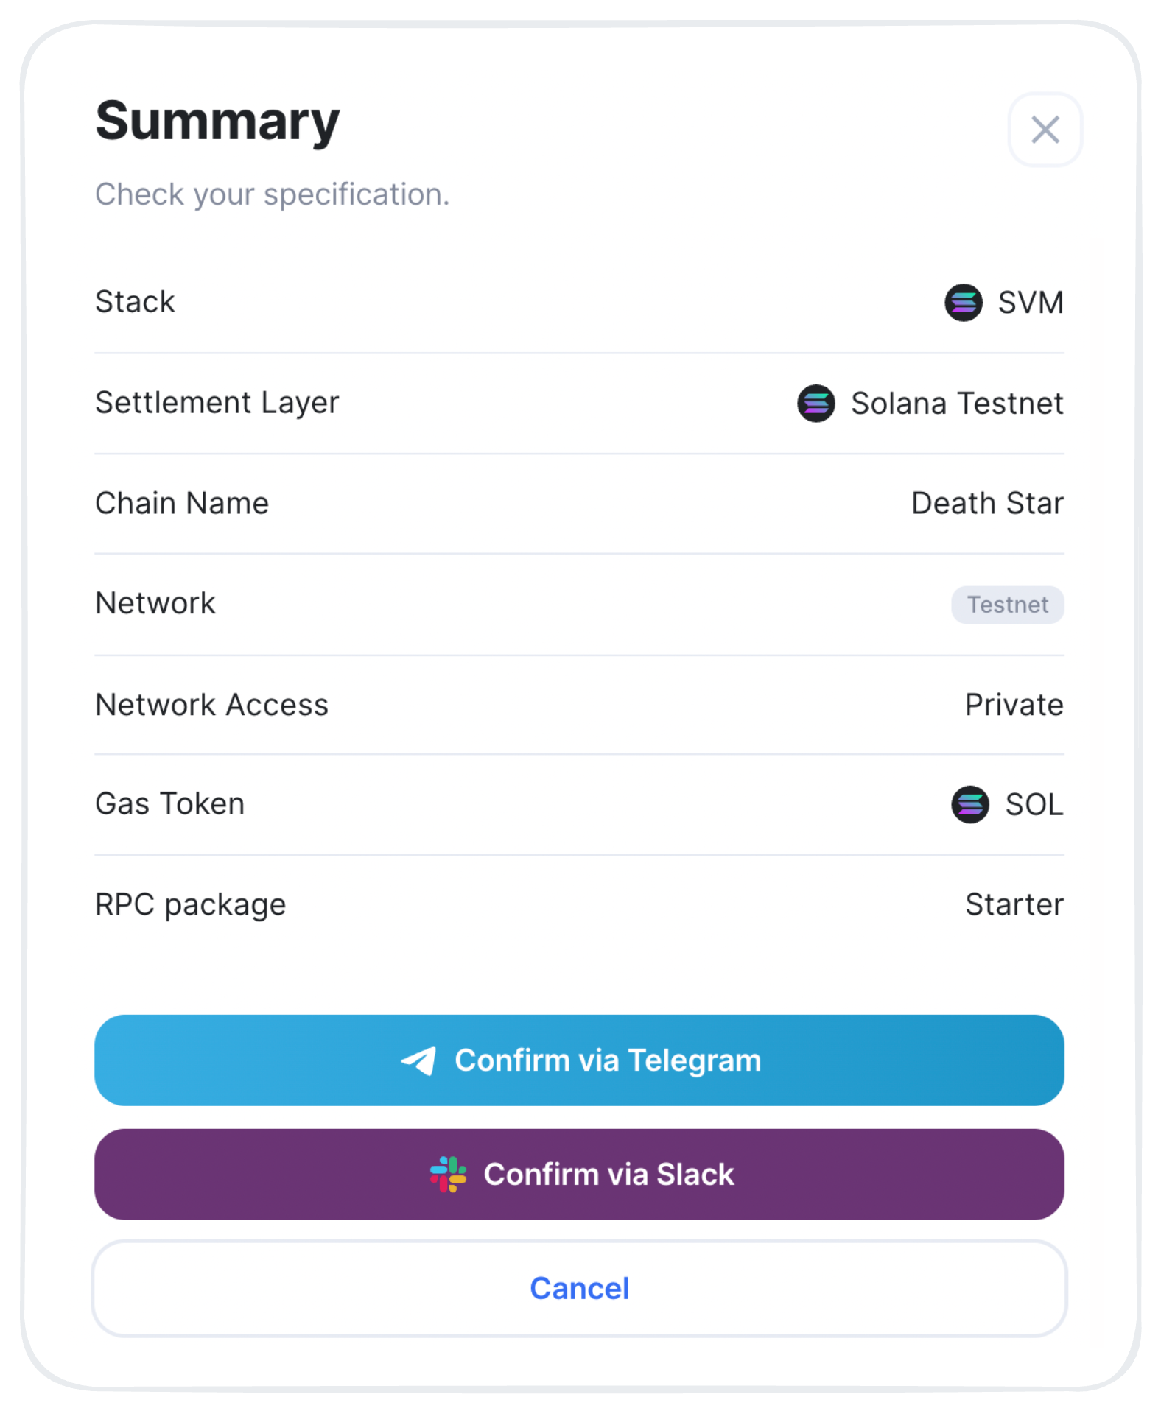The width and height of the screenshot is (1161, 1411).
Task: Select the Death Star chain name value
Action: click(987, 504)
